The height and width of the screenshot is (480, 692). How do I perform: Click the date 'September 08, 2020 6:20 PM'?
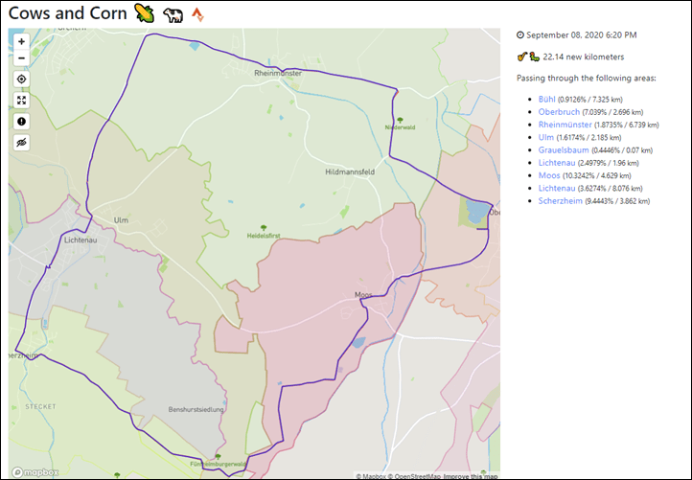pos(581,35)
